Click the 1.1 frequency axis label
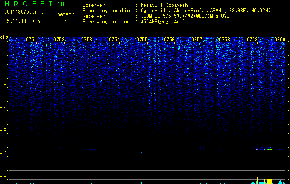 click(x=4, y=60)
